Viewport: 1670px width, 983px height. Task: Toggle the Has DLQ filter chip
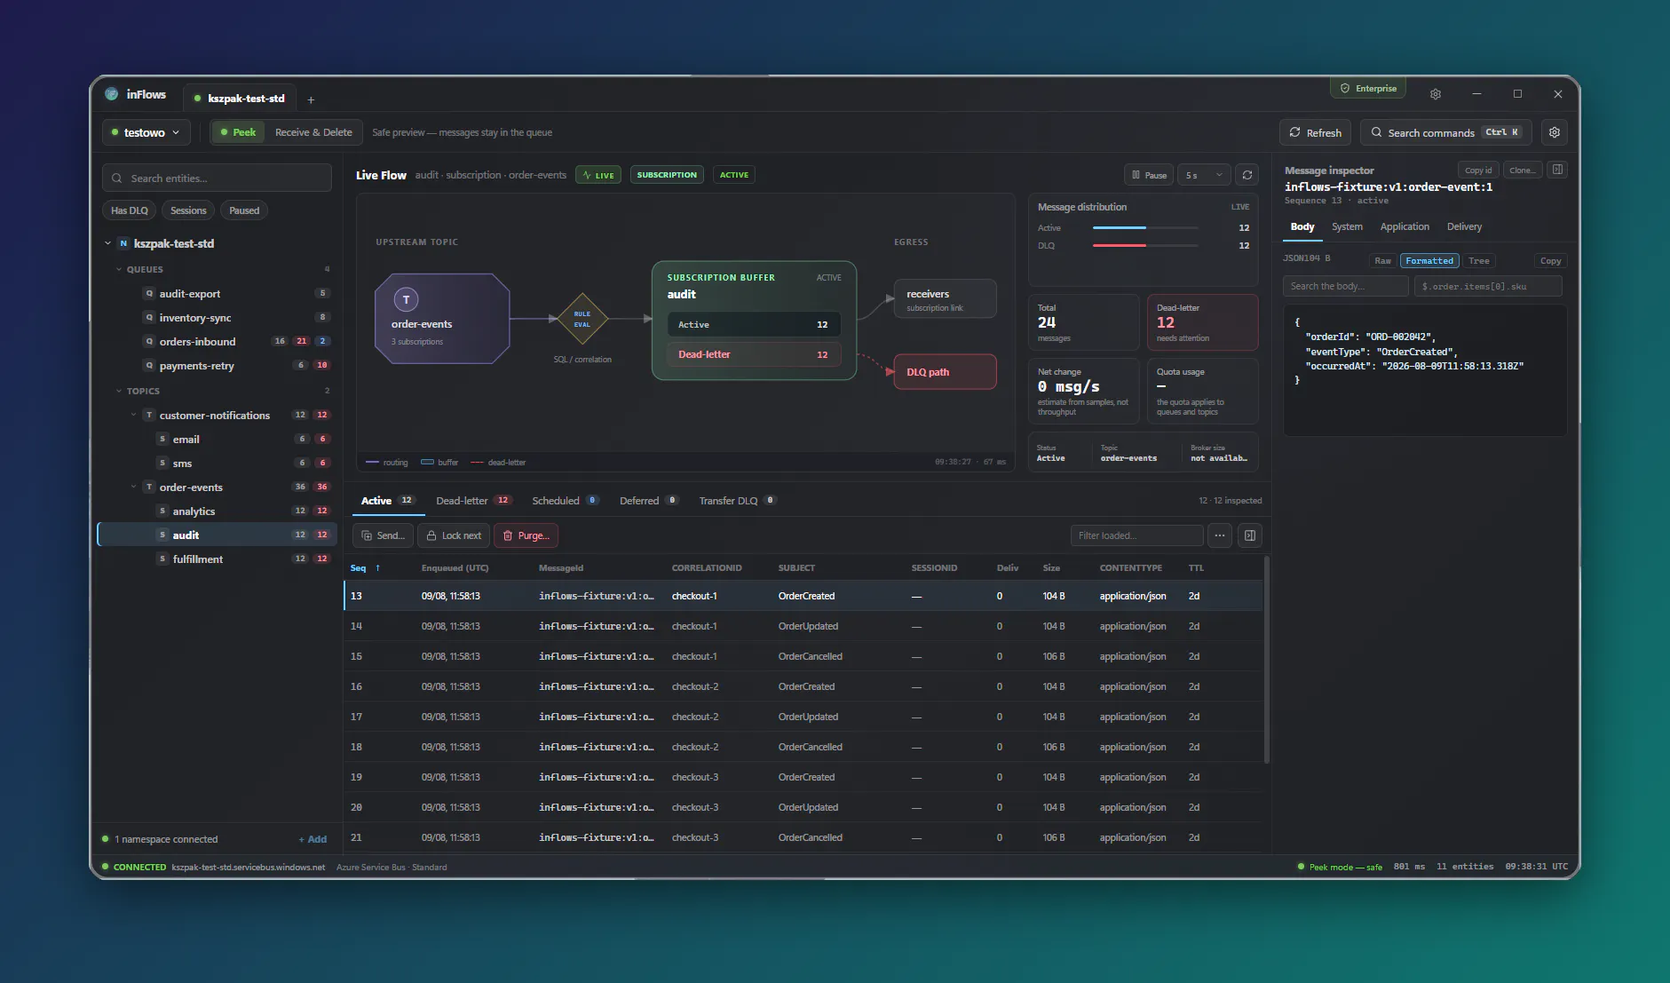[x=130, y=210]
